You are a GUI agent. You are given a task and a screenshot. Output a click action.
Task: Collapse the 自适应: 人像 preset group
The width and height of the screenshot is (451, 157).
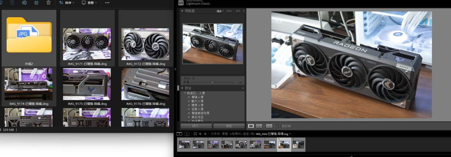pos(185,93)
